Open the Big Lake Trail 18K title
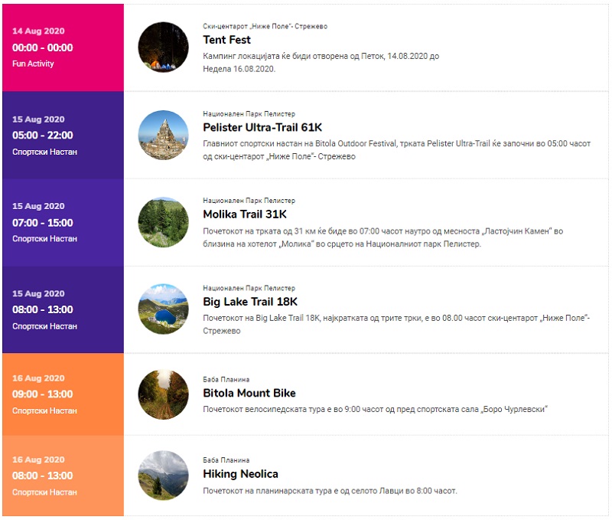This screenshot has width=612, height=520. point(250,302)
